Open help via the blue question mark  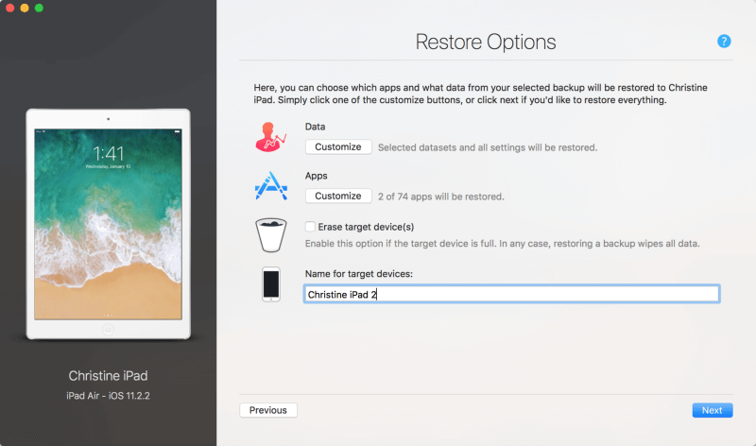coord(724,41)
